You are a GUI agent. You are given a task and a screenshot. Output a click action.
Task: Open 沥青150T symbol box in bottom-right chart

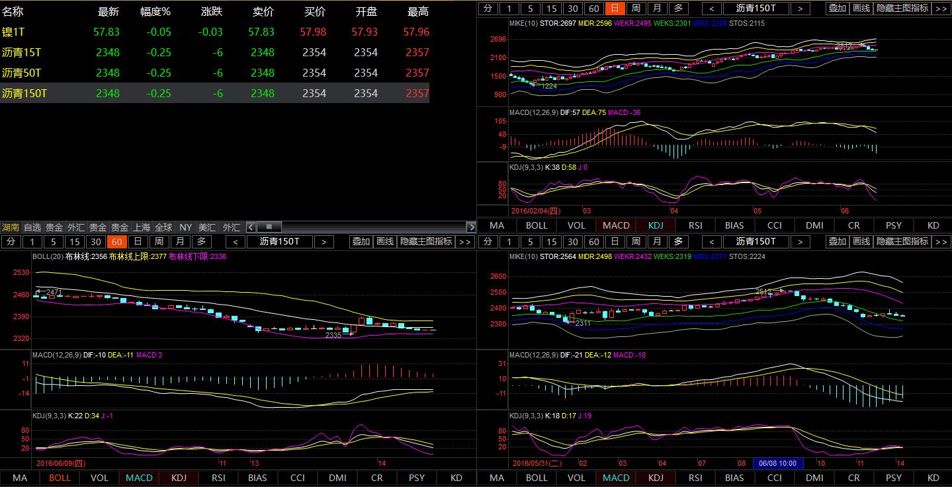click(756, 241)
